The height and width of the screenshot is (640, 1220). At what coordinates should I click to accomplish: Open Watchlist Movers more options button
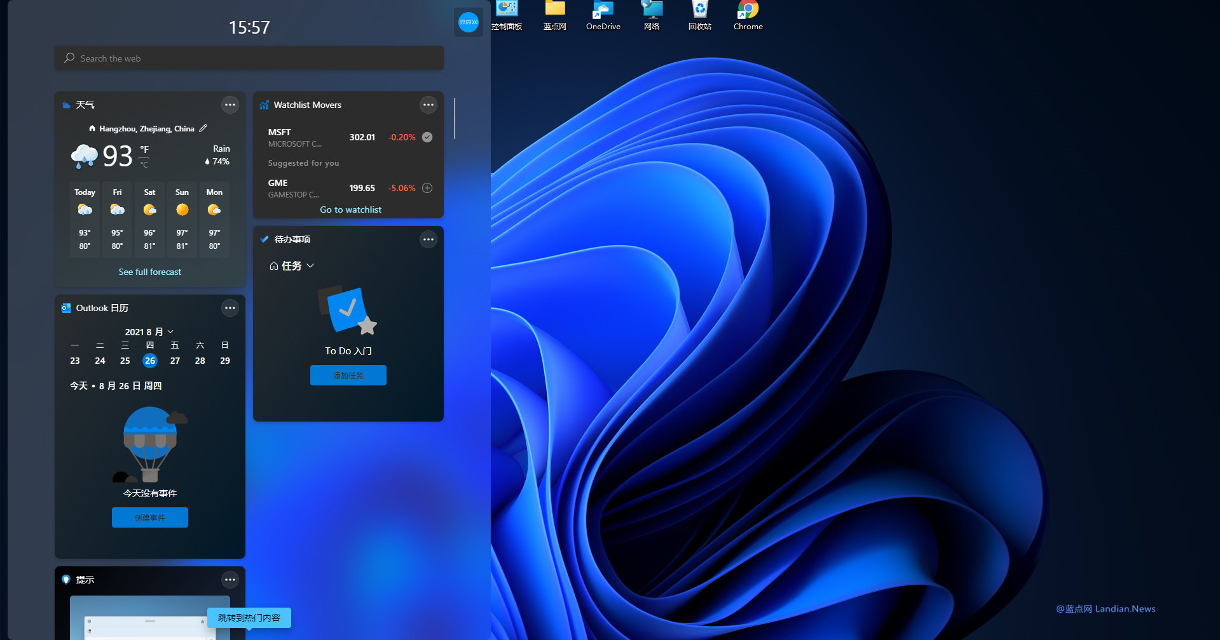pos(428,105)
